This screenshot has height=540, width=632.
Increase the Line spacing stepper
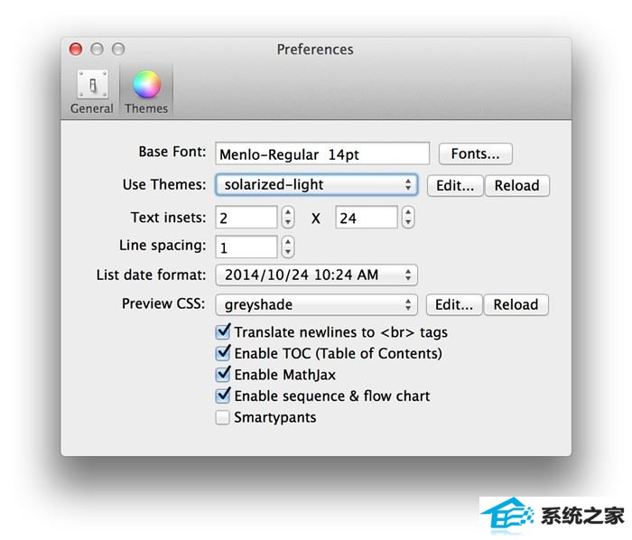coord(288,241)
